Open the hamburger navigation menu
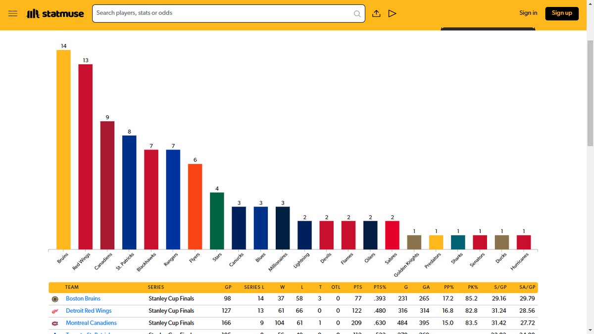The image size is (594, 334). pos(14,13)
